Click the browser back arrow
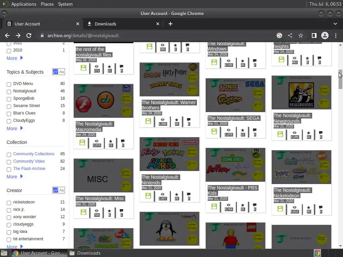Viewport: 343px width, 257px height. point(7,35)
